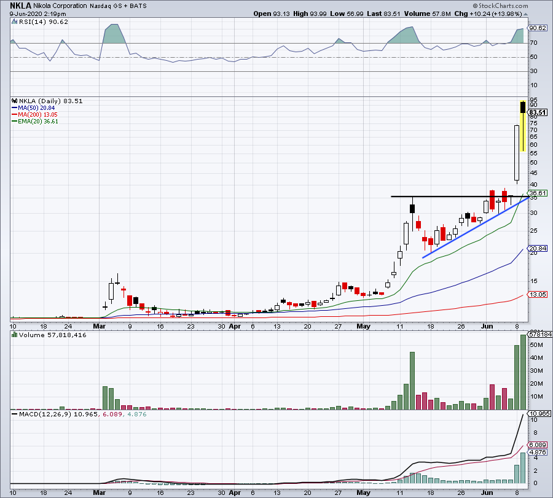Click the 578184 volume tag on axis
The height and width of the screenshot is (498, 553).
coord(540,334)
